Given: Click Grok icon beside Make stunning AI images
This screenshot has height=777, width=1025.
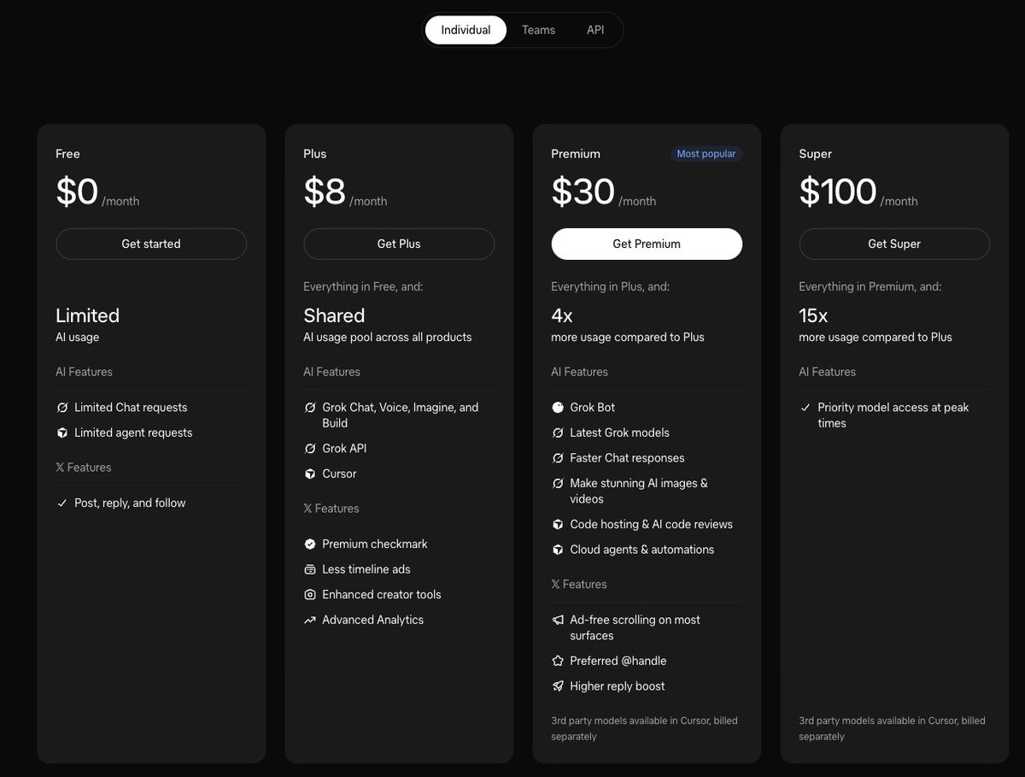Looking at the screenshot, I should [x=558, y=483].
